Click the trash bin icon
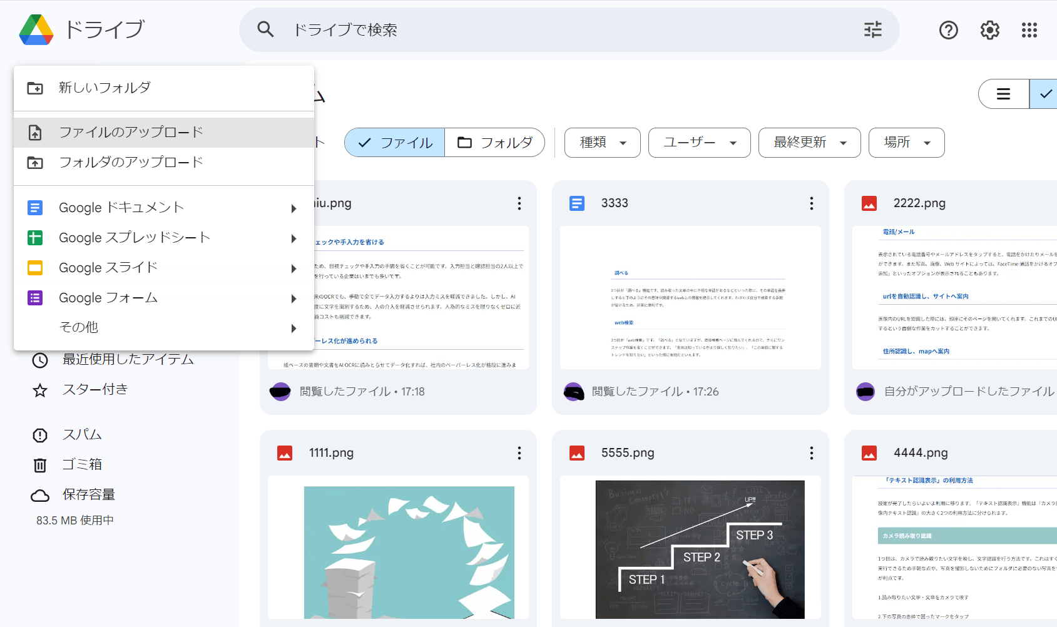 (40, 465)
